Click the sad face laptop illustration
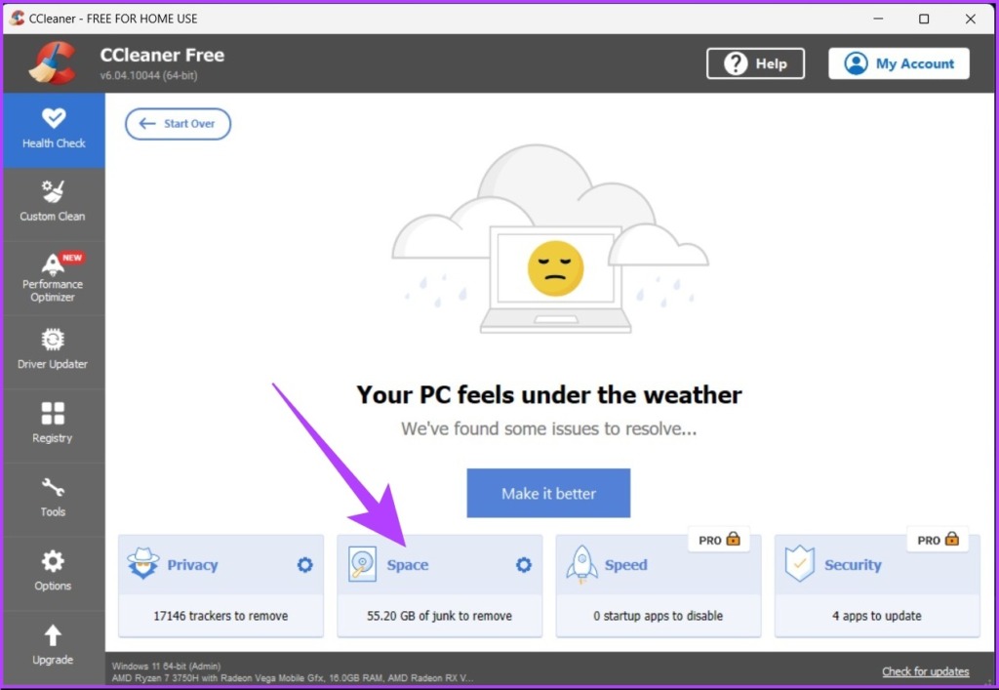 tap(550, 239)
